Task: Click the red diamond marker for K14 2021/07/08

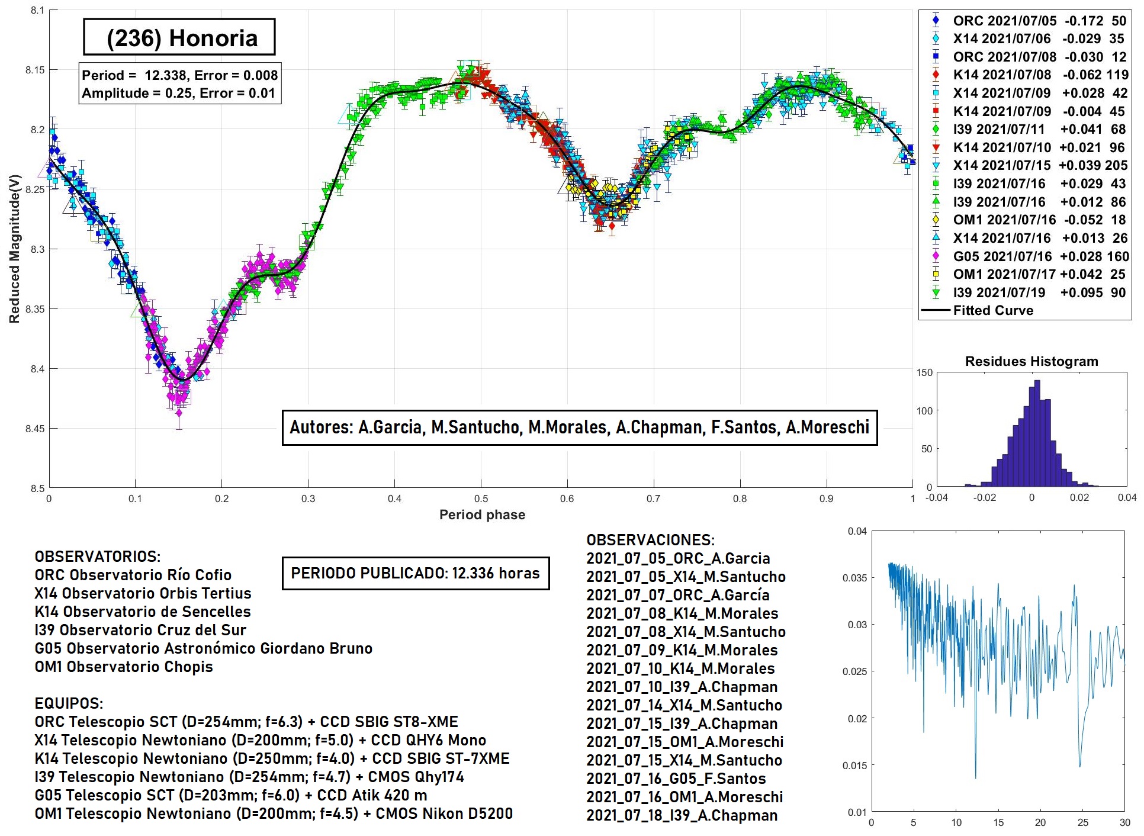Action: coord(936,75)
